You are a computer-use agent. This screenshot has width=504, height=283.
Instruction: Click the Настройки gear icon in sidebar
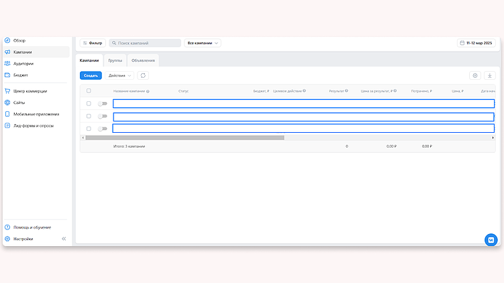pyautogui.click(x=7, y=239)
